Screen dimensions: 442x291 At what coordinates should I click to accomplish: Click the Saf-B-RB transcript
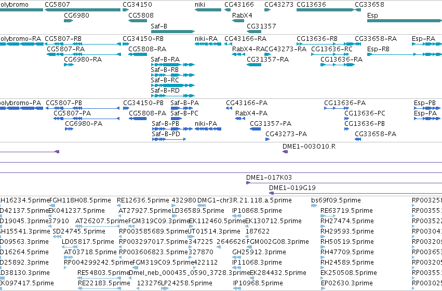pyautogui.click(x=173, y=75)
